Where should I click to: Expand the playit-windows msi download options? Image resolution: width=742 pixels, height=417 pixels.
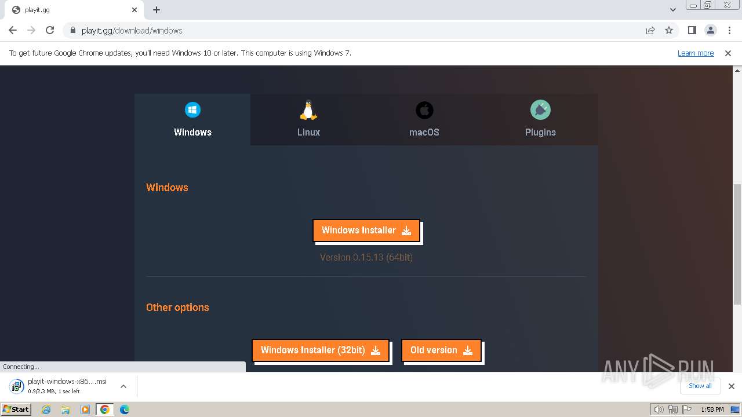(x=123, y=386)
